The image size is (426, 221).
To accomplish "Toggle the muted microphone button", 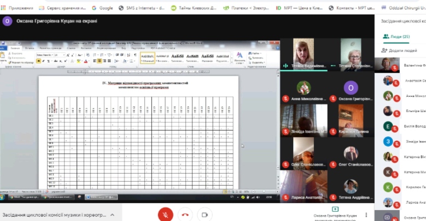I will tap(166, 215).
